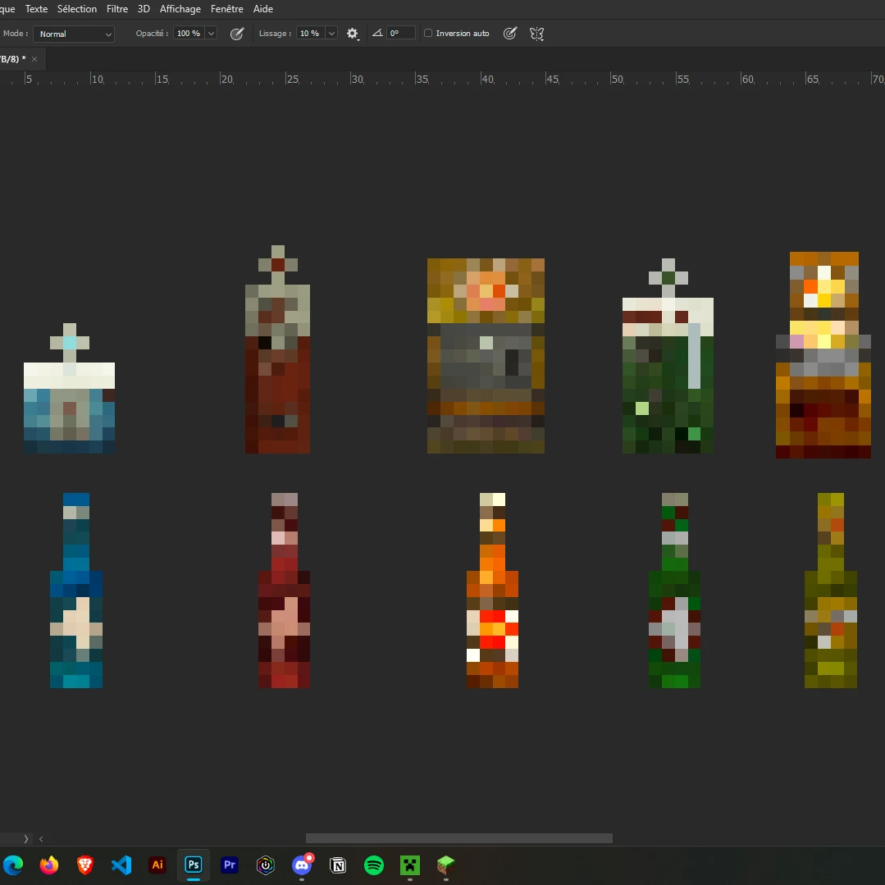Open the hexagonal RGB power icon app
The height and width of the screenshot is (885, 885).
[265, 864]
